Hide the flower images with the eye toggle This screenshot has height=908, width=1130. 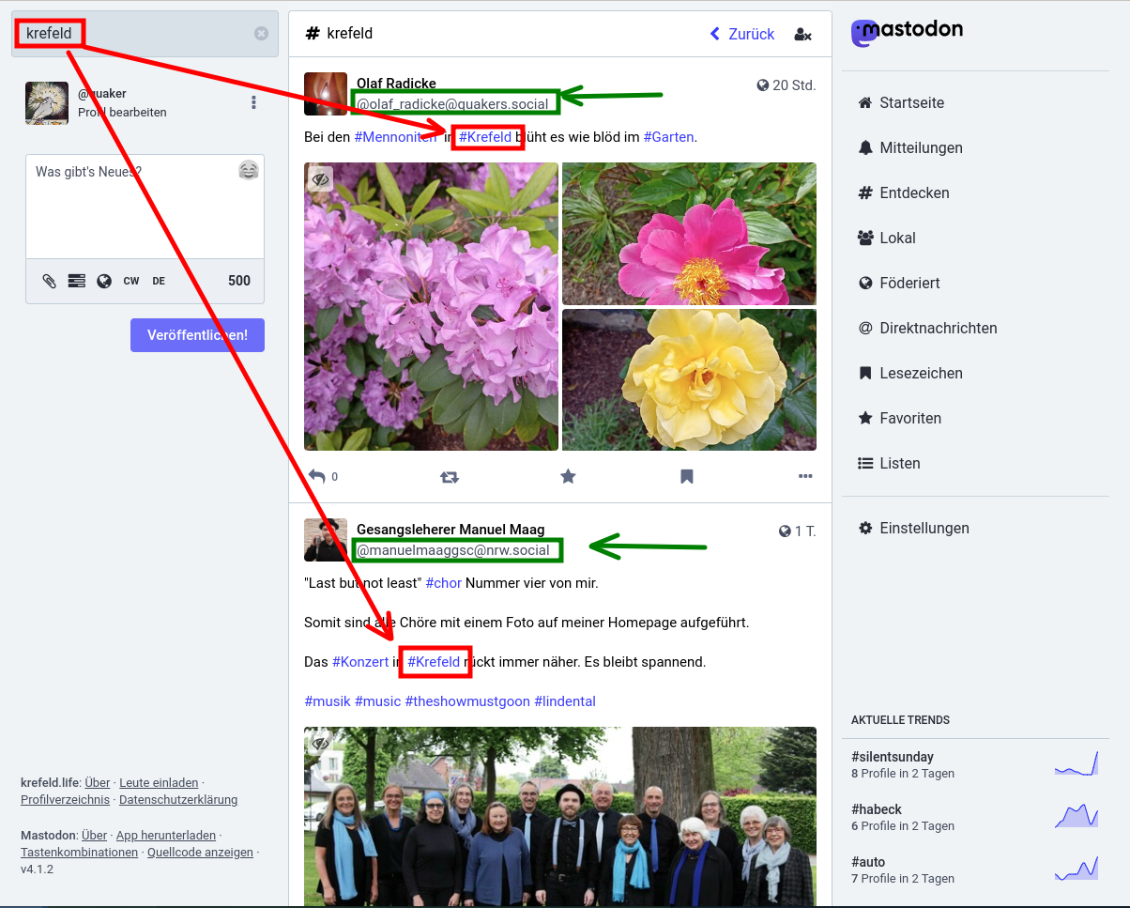pos(320,178)
